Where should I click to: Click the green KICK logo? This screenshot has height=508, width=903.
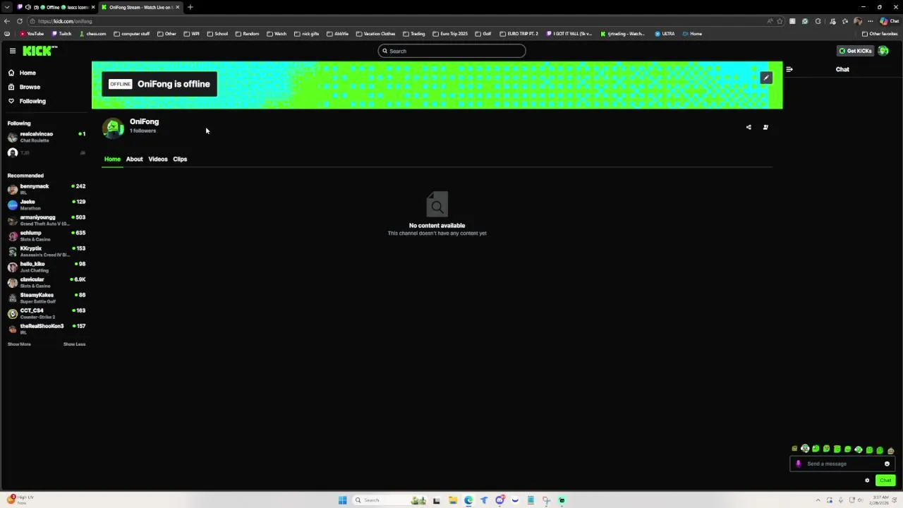tap(39, 51)
